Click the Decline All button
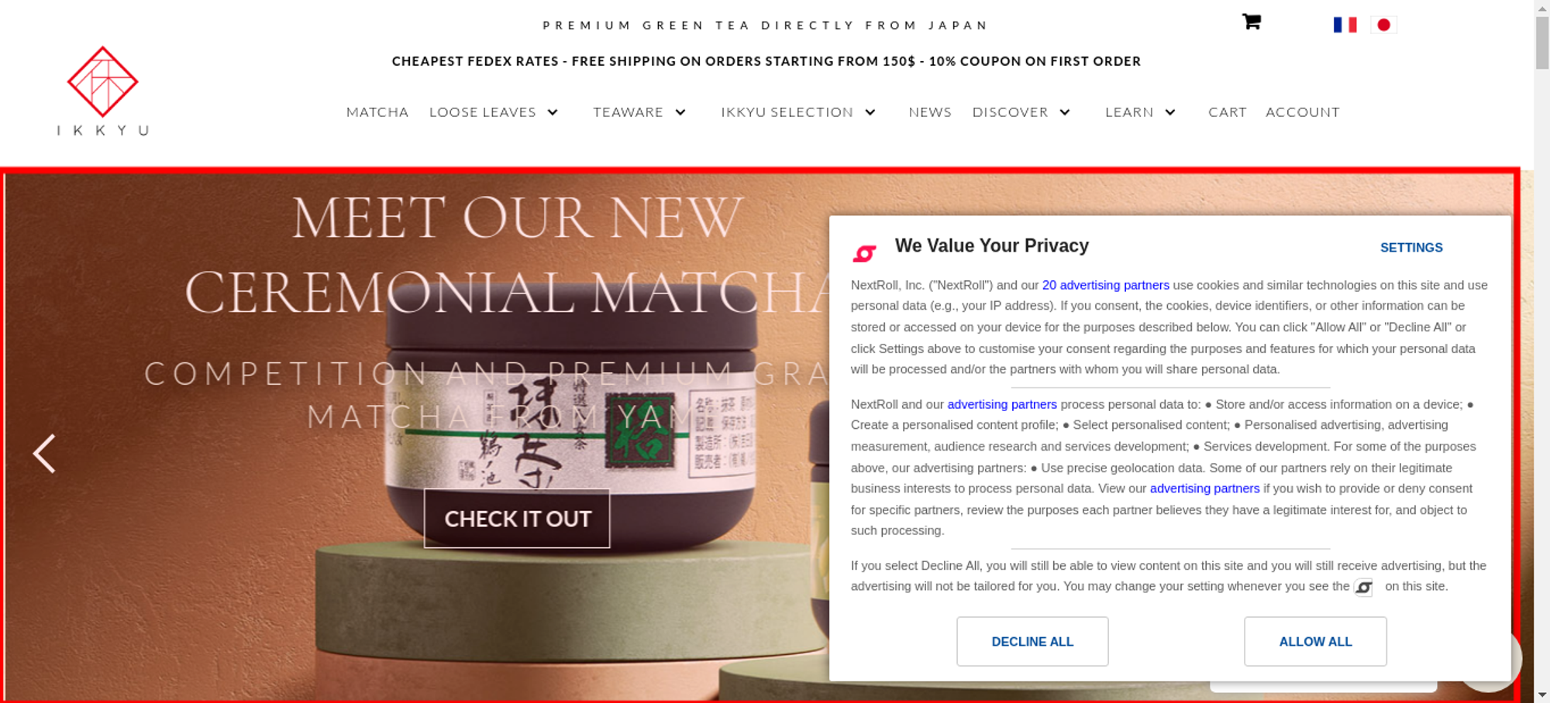Viewport: 1550px width, 703px height. (1032, 641)
